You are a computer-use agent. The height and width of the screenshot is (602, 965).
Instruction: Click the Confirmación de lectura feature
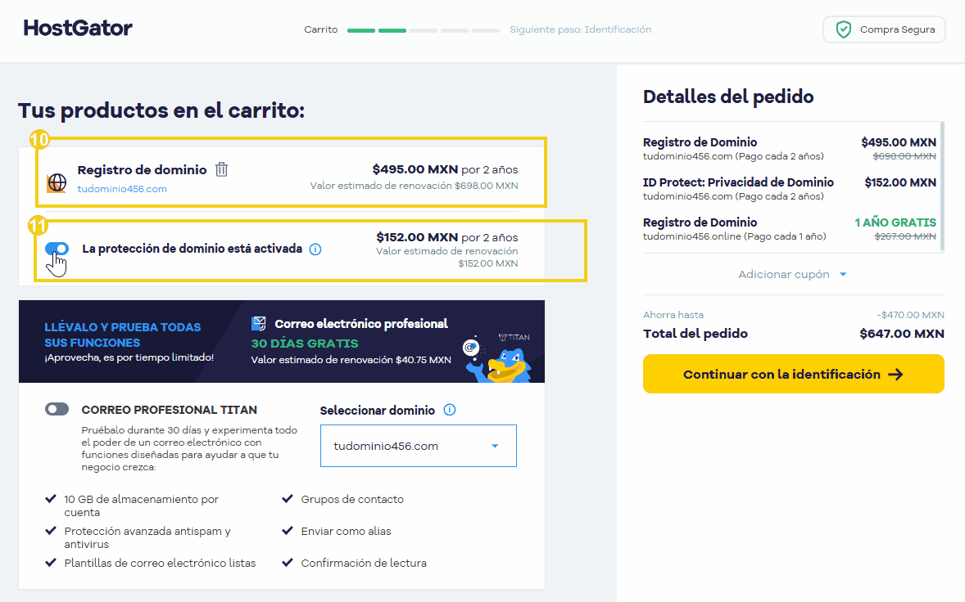tap(363, 564)
